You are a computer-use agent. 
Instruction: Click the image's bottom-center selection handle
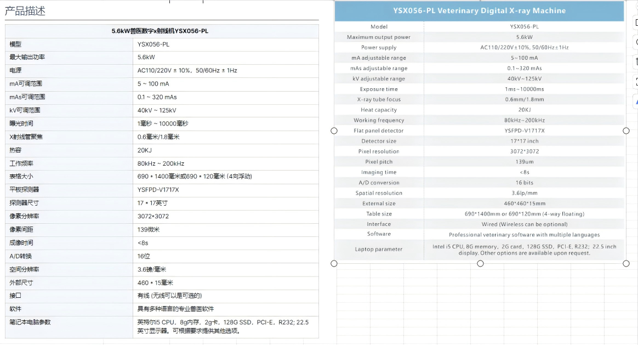point(480,263)
